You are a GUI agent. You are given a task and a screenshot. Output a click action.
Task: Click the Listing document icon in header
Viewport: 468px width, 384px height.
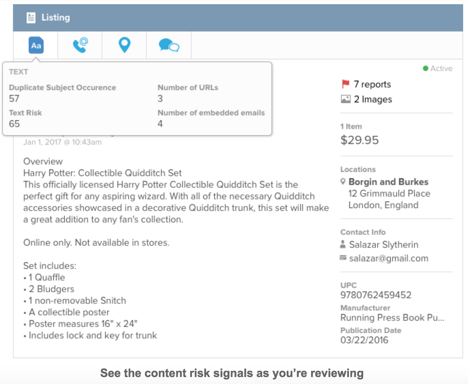[x=31, y=17]
